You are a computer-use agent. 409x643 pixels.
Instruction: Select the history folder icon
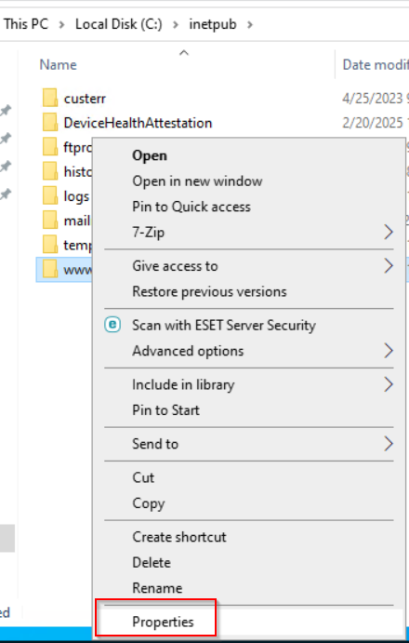click(x=50, y=171)
